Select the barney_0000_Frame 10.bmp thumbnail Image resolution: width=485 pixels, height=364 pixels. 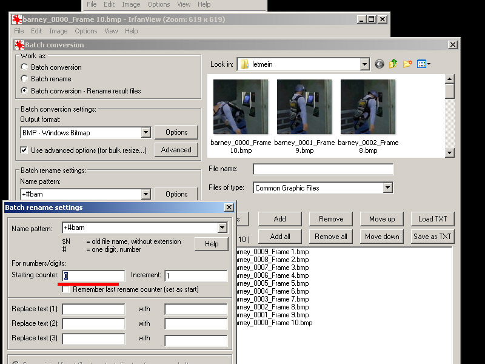click(x=241, y=107)
